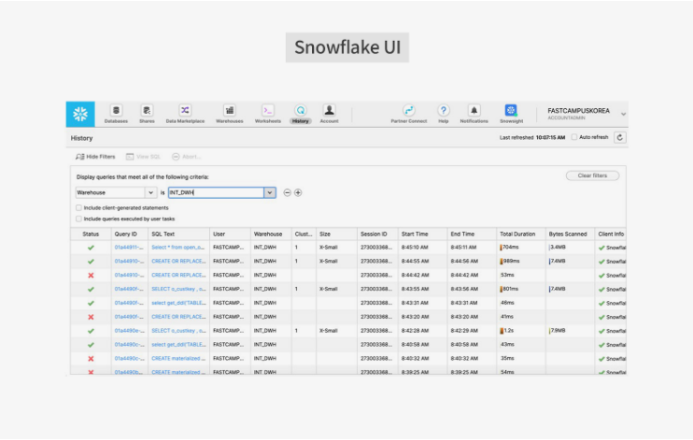
Task: Remove the filter with the minus icon
Action: [288, 192]
